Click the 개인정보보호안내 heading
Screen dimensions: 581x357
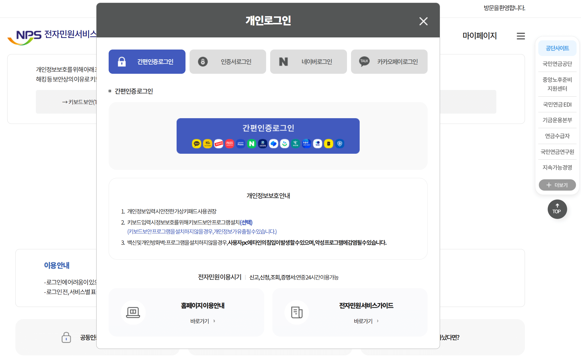[x=268, y=196]
